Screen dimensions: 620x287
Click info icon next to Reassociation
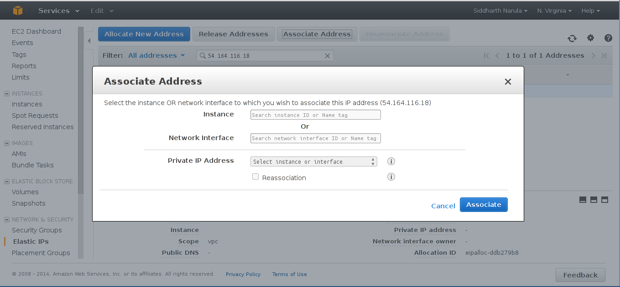pos(391,177)
